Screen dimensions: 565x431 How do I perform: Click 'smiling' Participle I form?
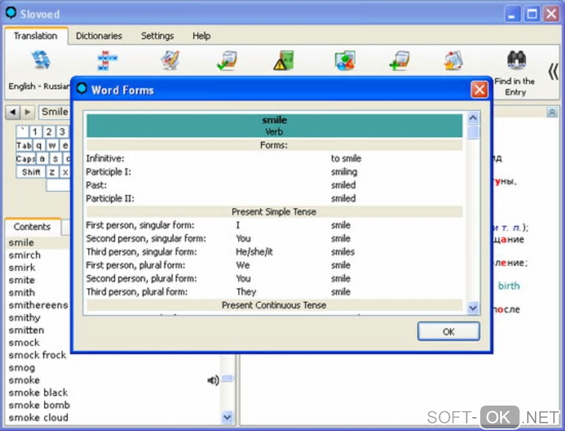(x=344, y=172)
